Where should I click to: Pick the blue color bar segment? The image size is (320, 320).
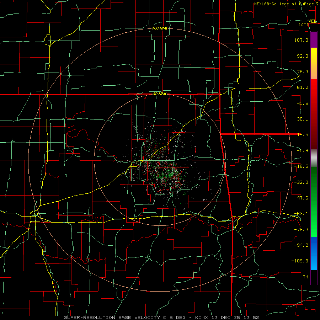click(x=314, y=254)
